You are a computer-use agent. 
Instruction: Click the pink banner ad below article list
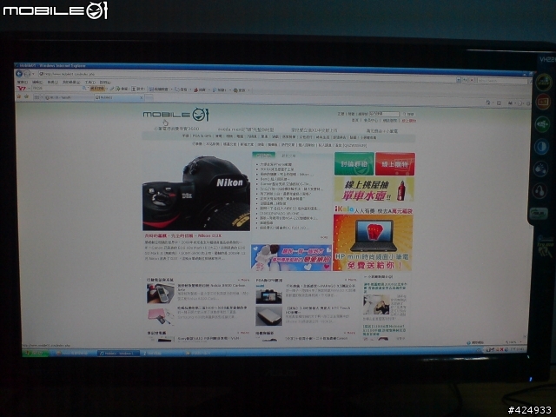click(291, 257)
